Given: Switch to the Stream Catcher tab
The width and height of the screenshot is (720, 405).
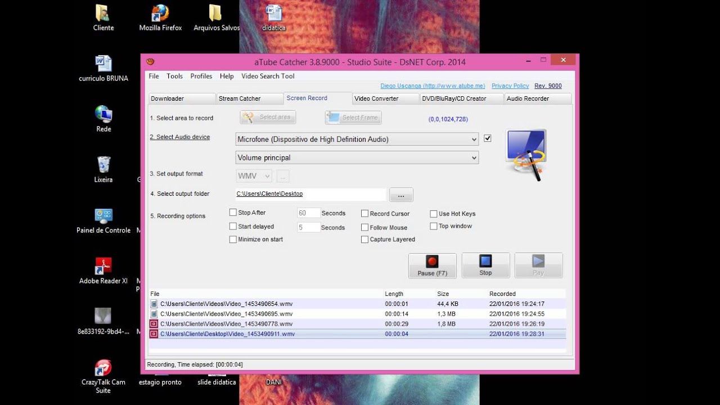Looking at the screenshot, I should [250, 98].
